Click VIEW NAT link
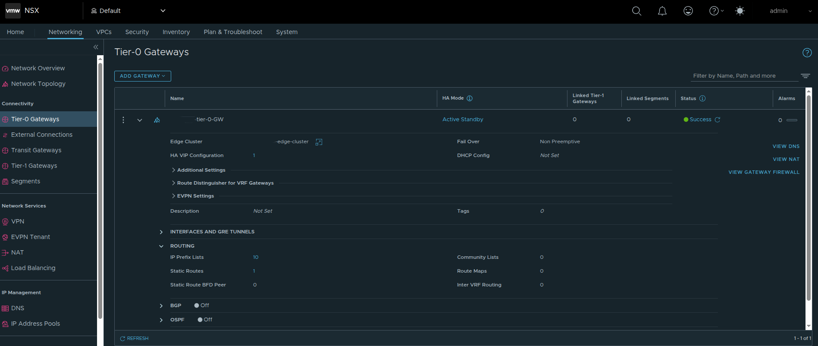818x346 pixels. 786,159
